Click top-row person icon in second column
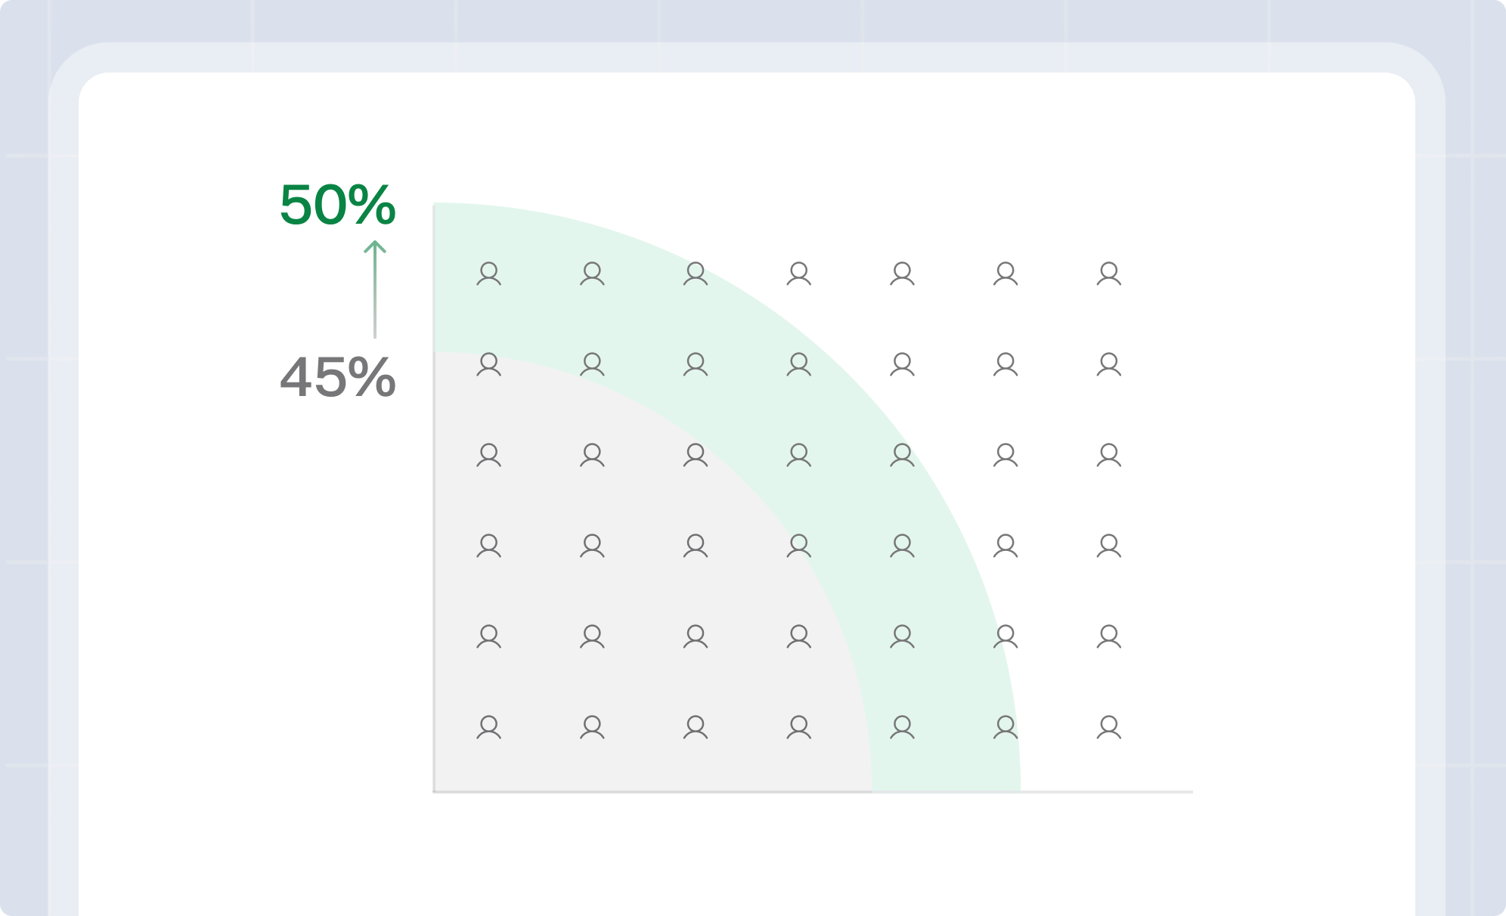1506x916 pixels. [592, 274]
